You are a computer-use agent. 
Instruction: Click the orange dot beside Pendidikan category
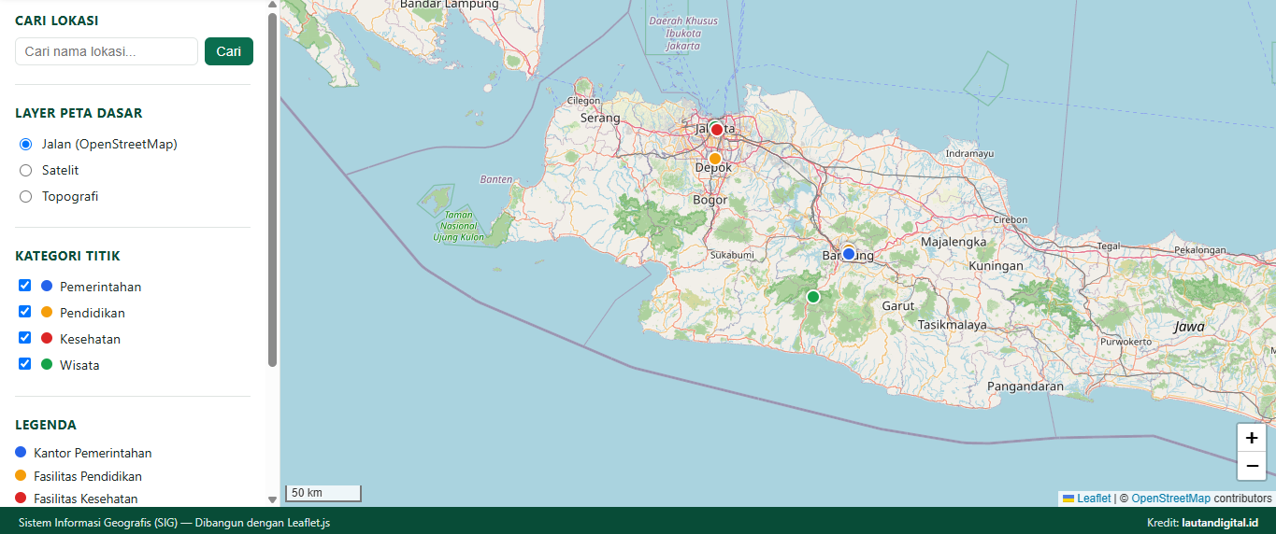(x=47, y=312)
